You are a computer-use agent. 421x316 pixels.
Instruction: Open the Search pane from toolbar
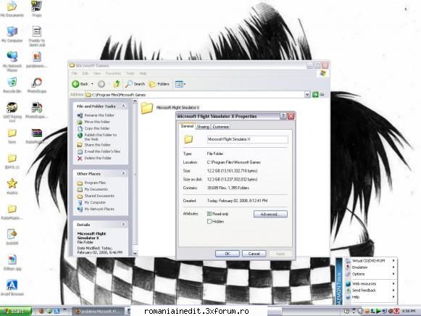(135, 84)
